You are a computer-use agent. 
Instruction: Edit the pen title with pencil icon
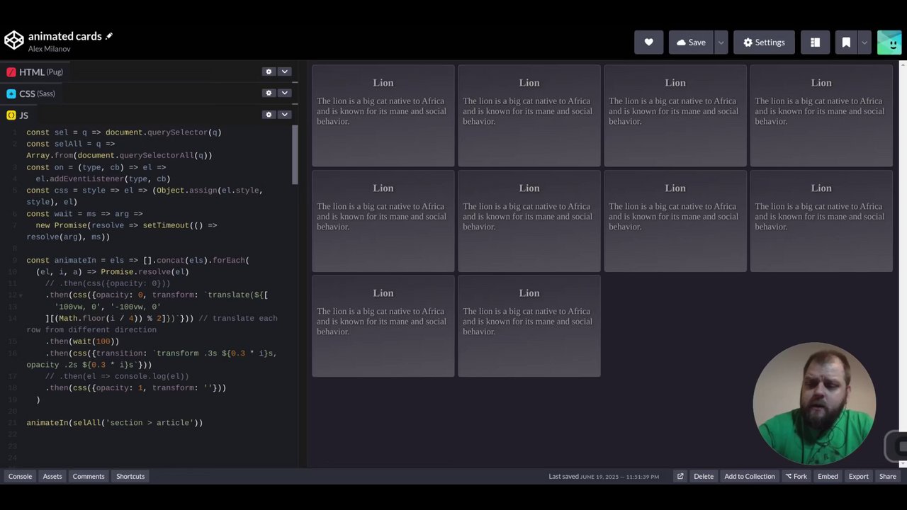[108, 35]
